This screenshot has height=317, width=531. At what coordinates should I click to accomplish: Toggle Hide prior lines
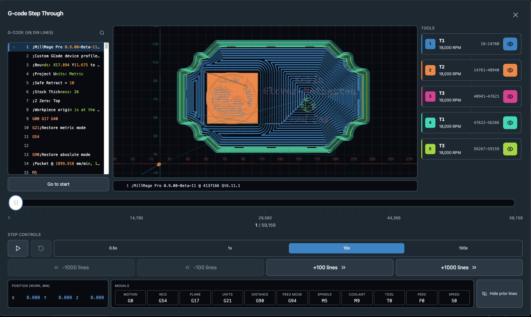[500, 294]
